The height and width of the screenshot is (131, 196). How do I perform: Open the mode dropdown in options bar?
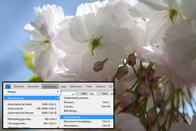click(x=73, y=94)
